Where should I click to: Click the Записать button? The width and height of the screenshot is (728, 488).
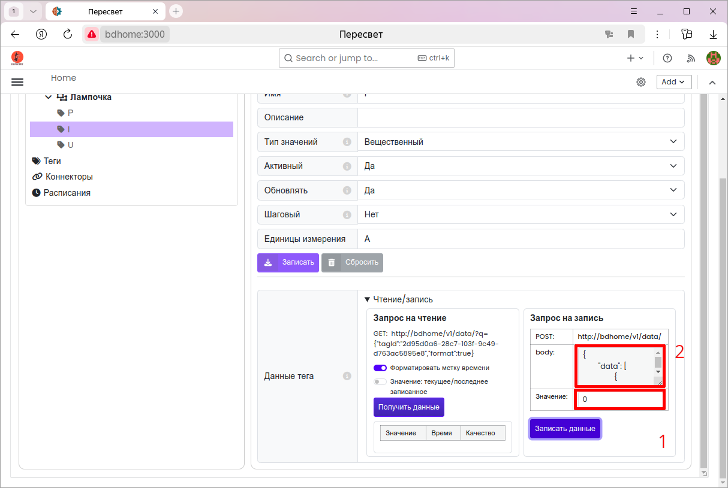click(x=288, y=262)
